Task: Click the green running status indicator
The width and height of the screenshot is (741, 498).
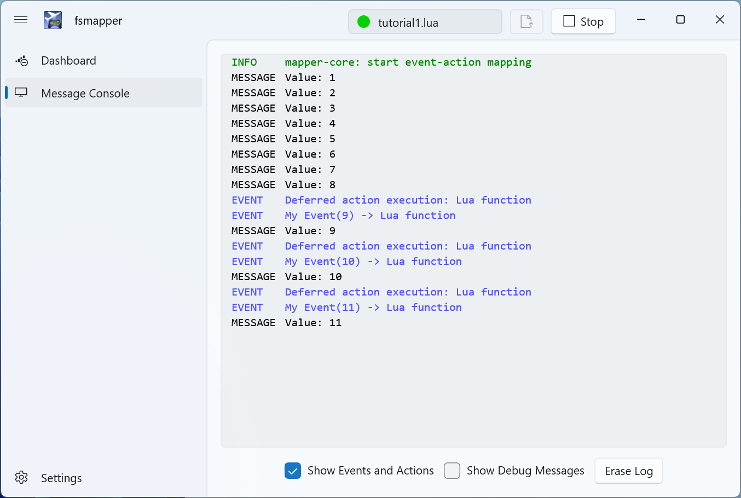Action: 363,22
